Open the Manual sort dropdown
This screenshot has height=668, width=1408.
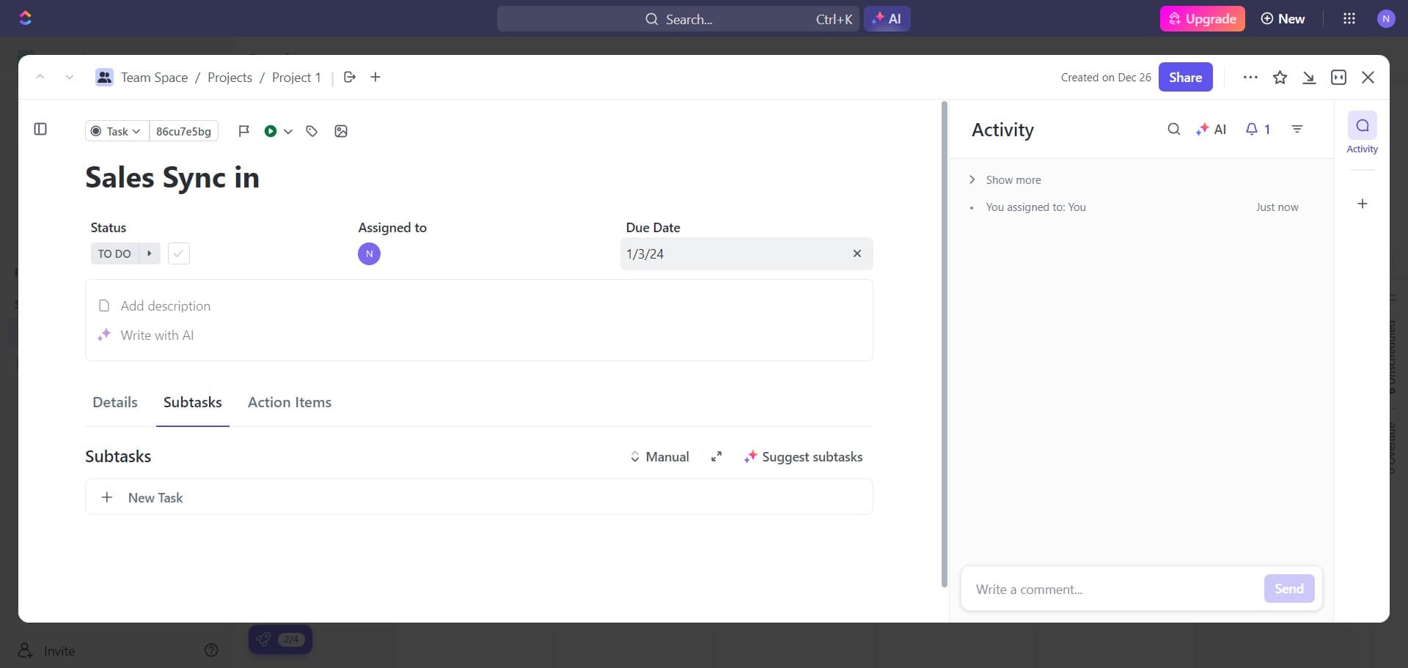pos(659,457)
